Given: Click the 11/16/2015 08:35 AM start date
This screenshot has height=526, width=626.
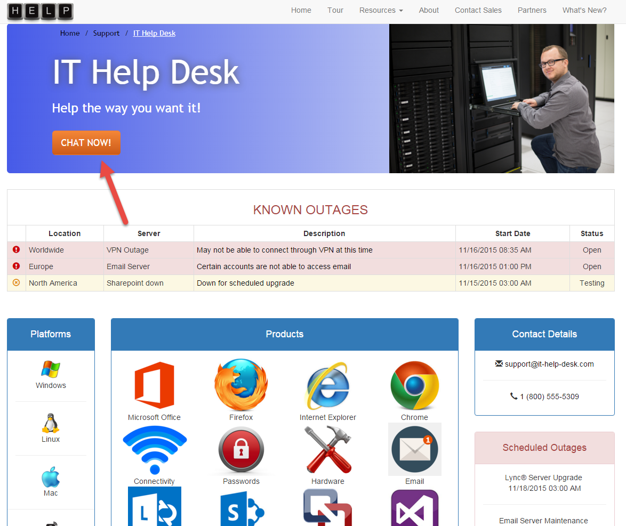Looking at the screenshot, I should pos(512,250).
